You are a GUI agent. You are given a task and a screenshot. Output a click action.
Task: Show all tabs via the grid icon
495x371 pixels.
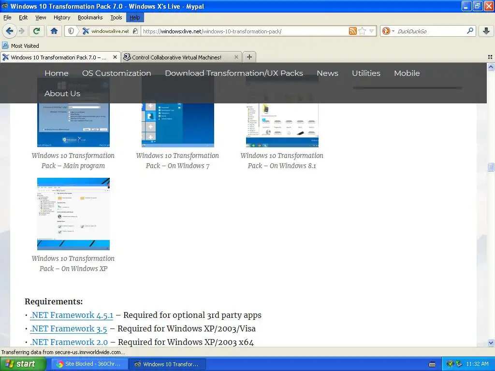click(490, 57)
